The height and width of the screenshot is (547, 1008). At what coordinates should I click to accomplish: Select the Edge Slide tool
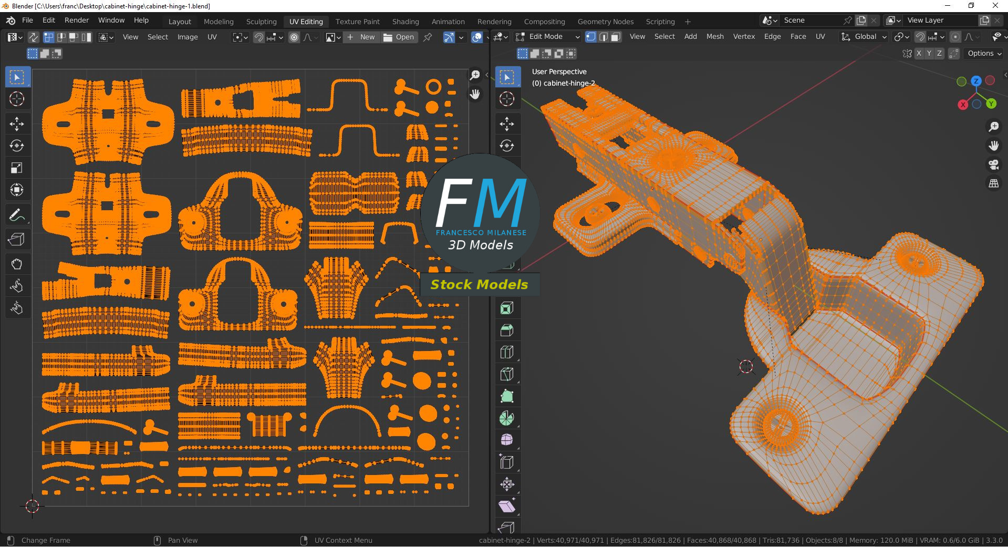pos(507,462)
